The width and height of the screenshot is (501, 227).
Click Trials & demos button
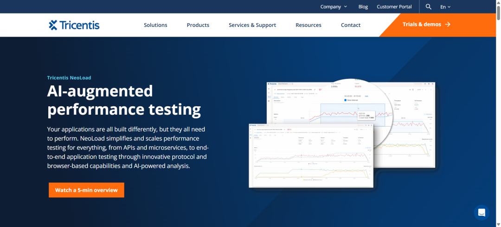[x=426, y=24]
